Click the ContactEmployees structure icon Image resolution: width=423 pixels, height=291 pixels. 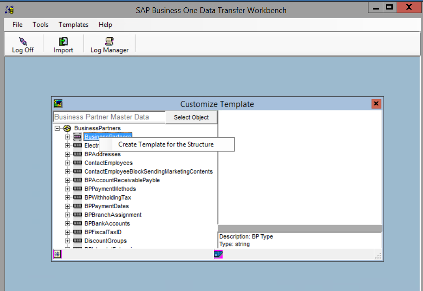[x=77, y=163]
